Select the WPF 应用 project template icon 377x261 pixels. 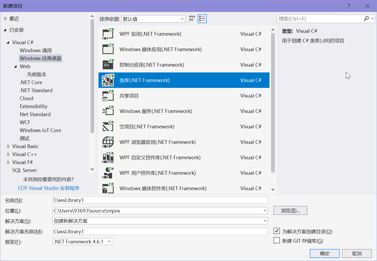click(x=108, y=34)
